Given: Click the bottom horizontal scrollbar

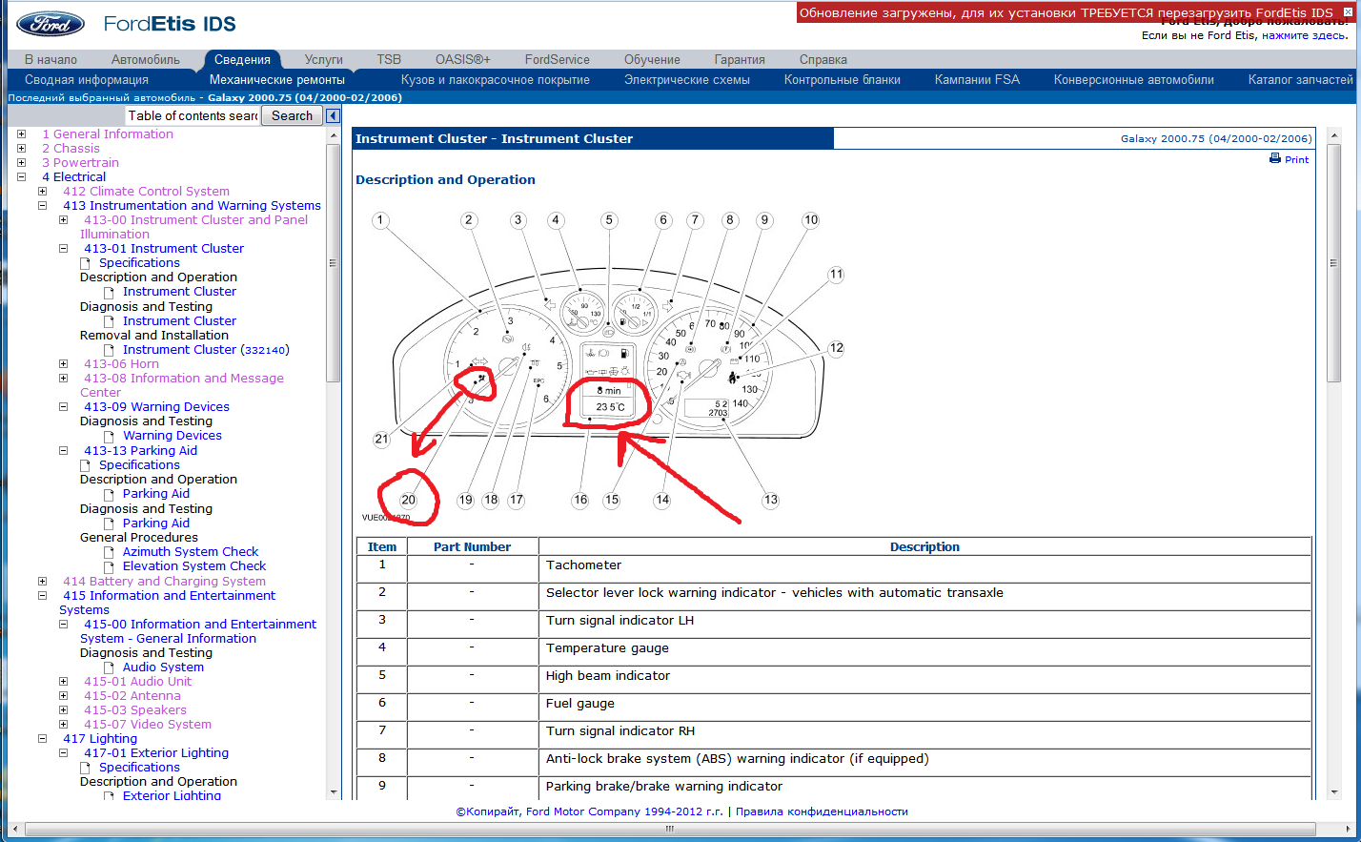Looking at the screenshot, I should [x=669, y=829].
